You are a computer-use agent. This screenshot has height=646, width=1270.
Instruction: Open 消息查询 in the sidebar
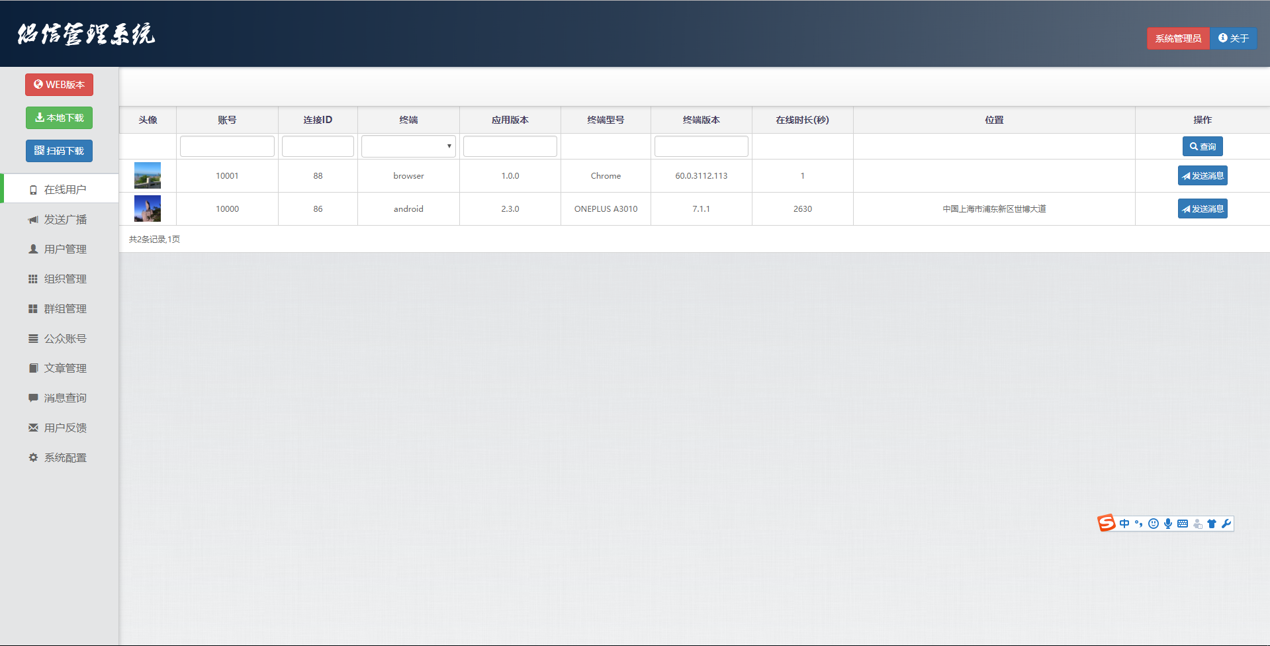65,398
